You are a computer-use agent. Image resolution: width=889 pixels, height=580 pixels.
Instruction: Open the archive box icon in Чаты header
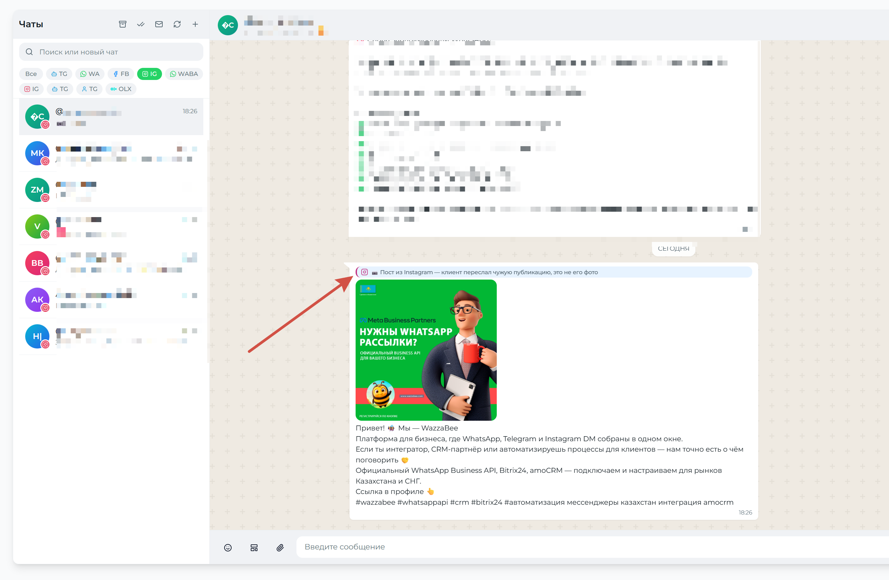pos(123,24)
